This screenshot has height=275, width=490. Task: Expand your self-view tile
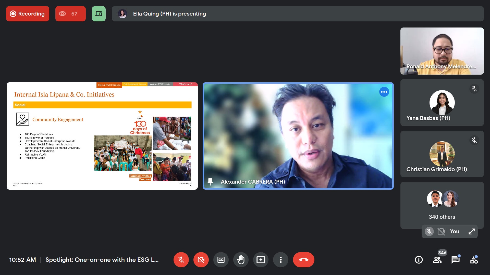(x=471, y=231)
